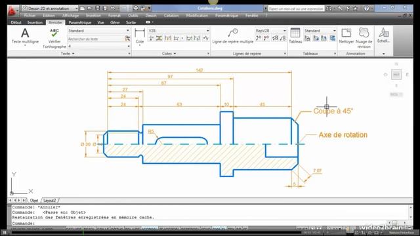Open the Cotation menu
The image size is (420, 236).
click(171, 16)
